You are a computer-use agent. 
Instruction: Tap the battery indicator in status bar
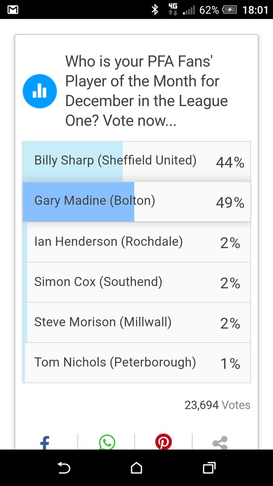click(x=229, y=10)
